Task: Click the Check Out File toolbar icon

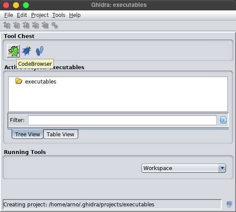Action: (x=16, y=25)
